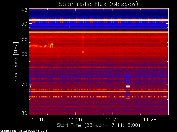Click the 11:20 time tick label
Screen dimensions: 177x132
tap(75, 120)
